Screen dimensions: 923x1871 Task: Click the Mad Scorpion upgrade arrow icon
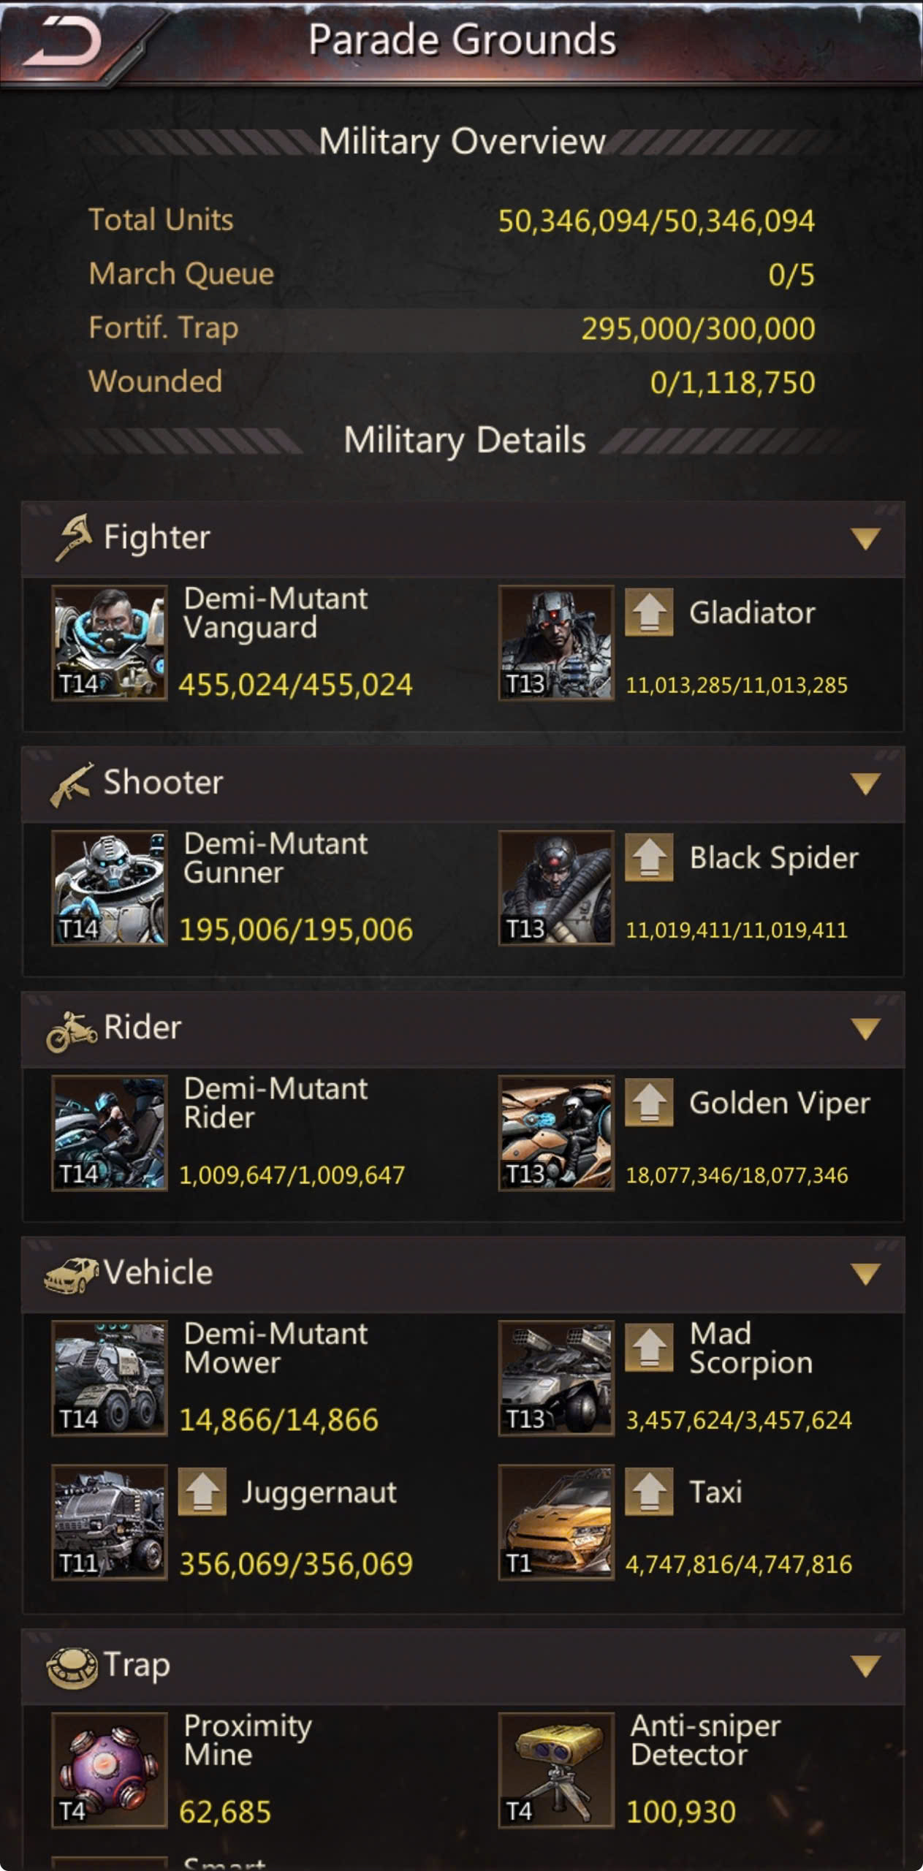pyautogui.click(x=649, y=1348)
